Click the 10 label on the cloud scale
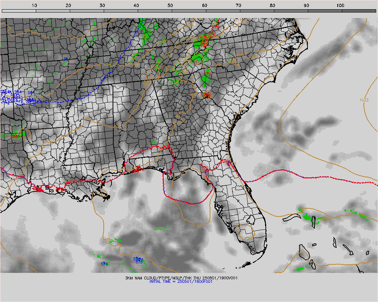This screenshot has width=378, height=302. point(34,5)
